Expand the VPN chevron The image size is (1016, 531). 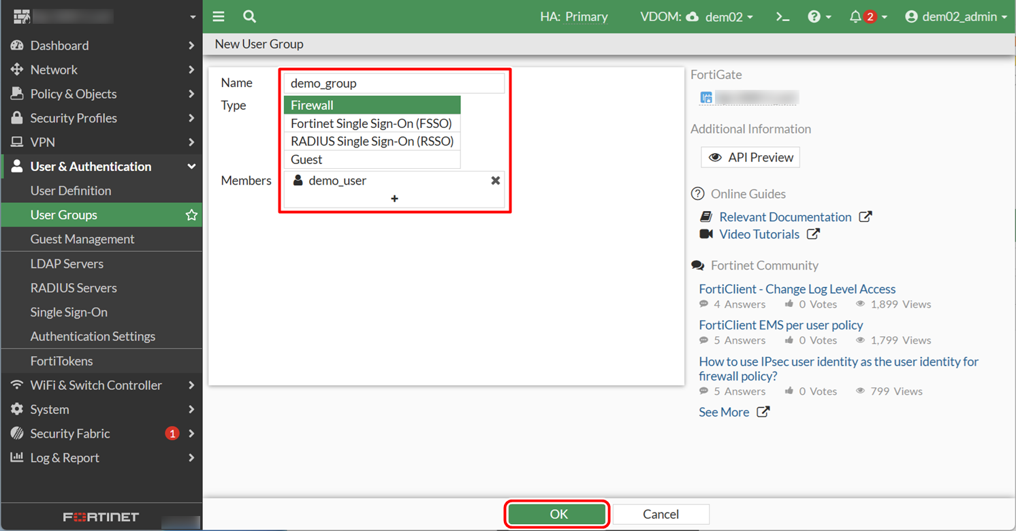(x=191, y=142)
